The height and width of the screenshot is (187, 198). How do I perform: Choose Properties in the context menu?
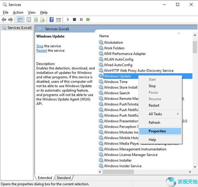157,131
